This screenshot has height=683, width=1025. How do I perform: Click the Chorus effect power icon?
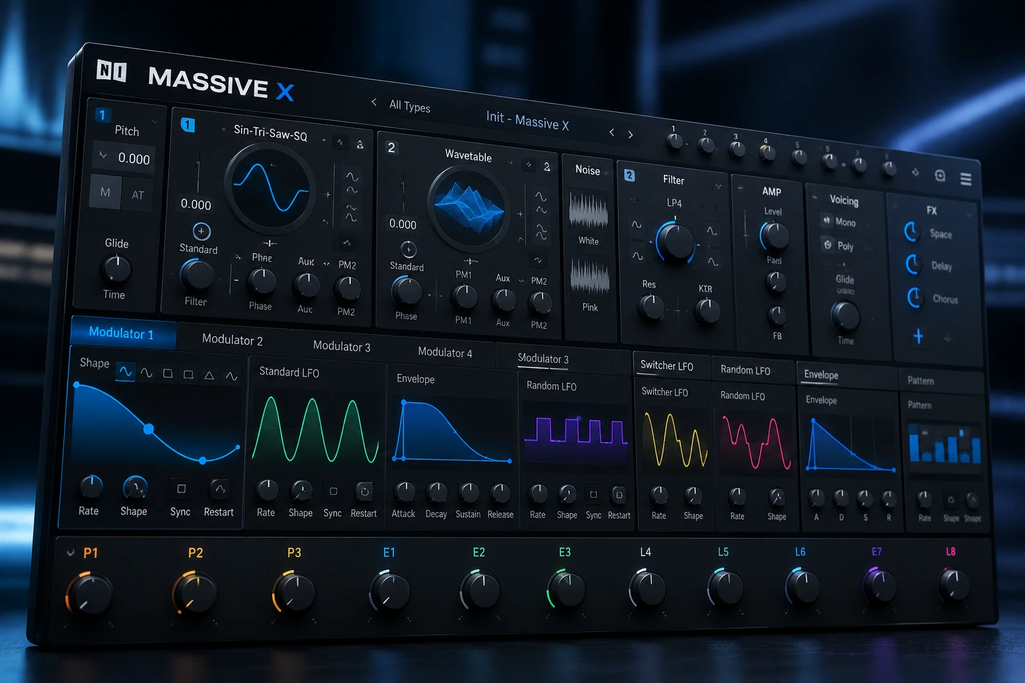915,297
